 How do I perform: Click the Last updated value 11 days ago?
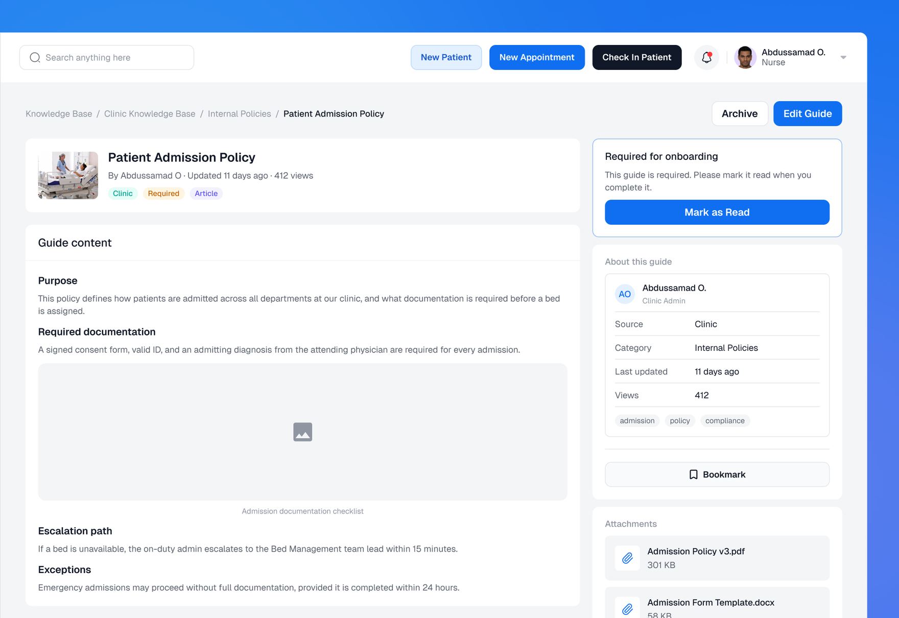[717, 372]
